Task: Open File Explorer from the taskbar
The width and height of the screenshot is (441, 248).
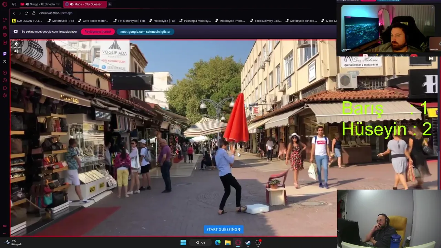Action: 228,242
